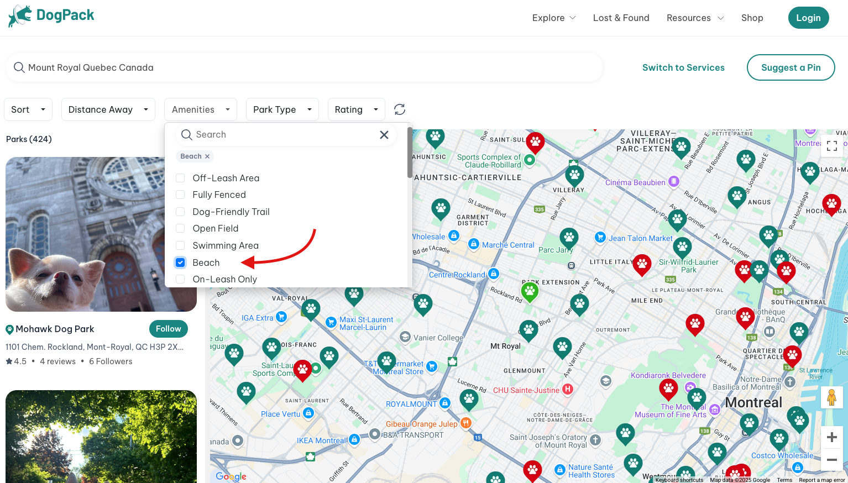The width and height of the screenshot is (848, 483).
Task: Remove the Beach filter chip
Action: point(207,156)
